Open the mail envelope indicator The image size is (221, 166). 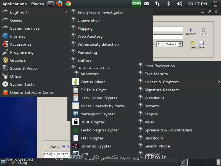click(x=146, y=4)
